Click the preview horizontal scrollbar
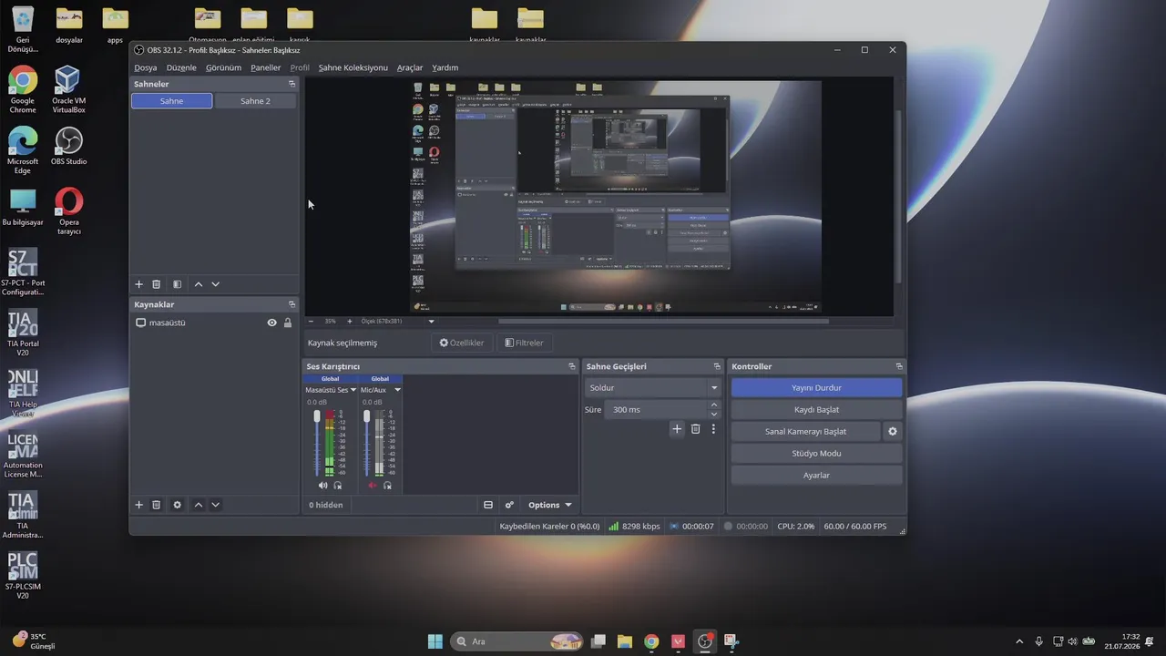The image size is (1166, 656). (663, 321)
